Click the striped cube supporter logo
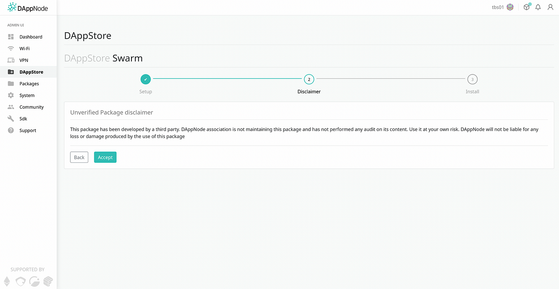This screenshot has height=289, width=559. 48,281
